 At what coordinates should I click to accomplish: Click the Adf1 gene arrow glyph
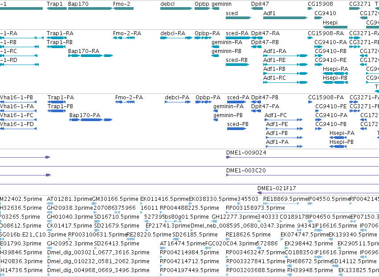(285, 18)
